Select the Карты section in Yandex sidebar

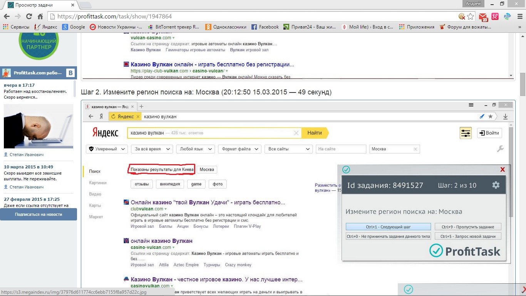(x=95, y=205)
